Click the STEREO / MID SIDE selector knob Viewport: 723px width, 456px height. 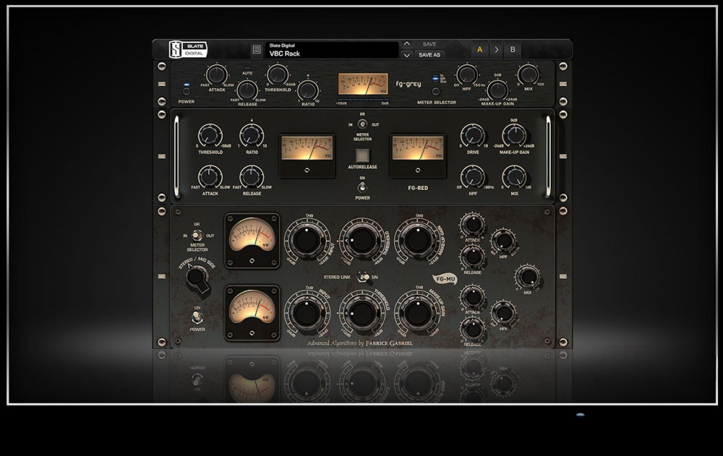[x=197, y=277]
